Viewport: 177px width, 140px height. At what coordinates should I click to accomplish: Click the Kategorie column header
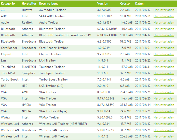click(x=8, y=4)
